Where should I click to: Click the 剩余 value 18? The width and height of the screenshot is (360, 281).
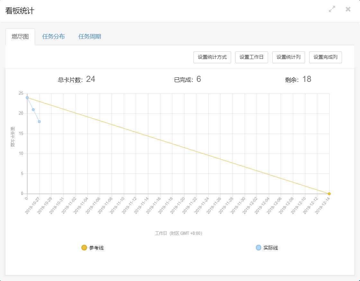coord(307,79)
